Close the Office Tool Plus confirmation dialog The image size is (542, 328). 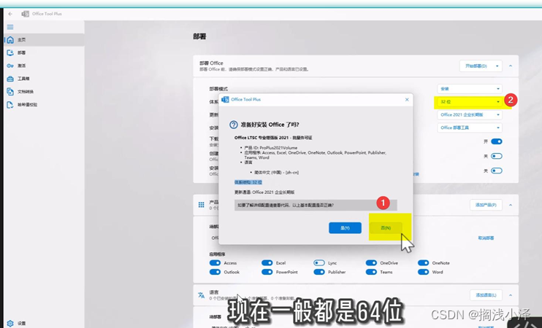(x=407, y=99)
